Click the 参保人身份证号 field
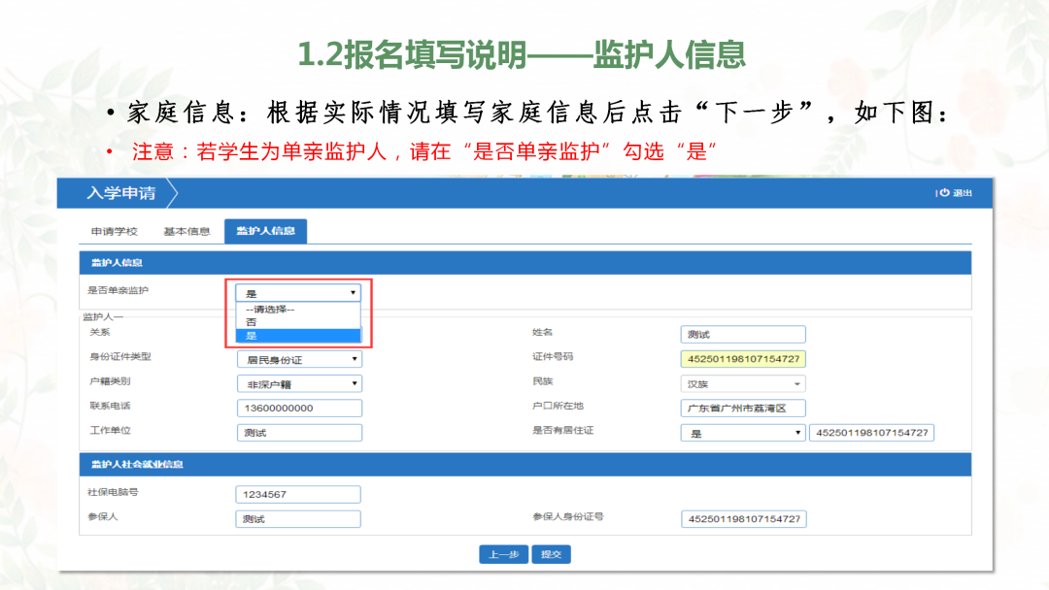The width and height of the screenshot is (1049, 590). pyautogui.click(x=743, y=518)
